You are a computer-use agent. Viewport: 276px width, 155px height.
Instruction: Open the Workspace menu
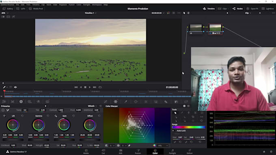coord(97,5)
